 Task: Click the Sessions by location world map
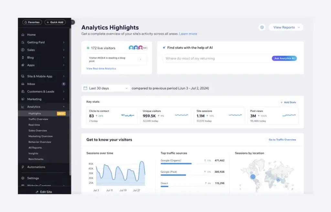pyautogui.click(x=267, y=175)
